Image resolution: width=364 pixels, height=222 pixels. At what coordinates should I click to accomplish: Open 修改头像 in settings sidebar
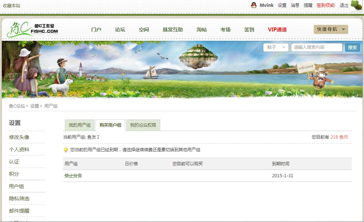pyautogui.click(x=19, y=137)
